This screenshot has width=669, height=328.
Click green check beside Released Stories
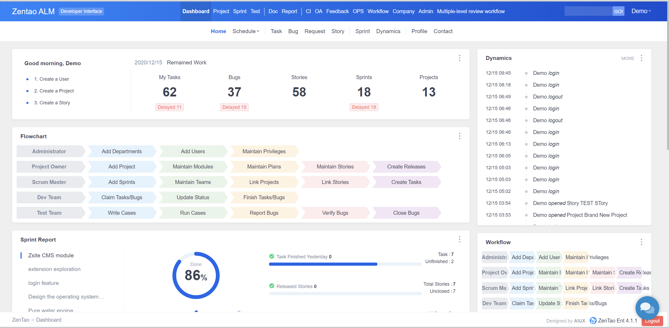click(272, 286)
